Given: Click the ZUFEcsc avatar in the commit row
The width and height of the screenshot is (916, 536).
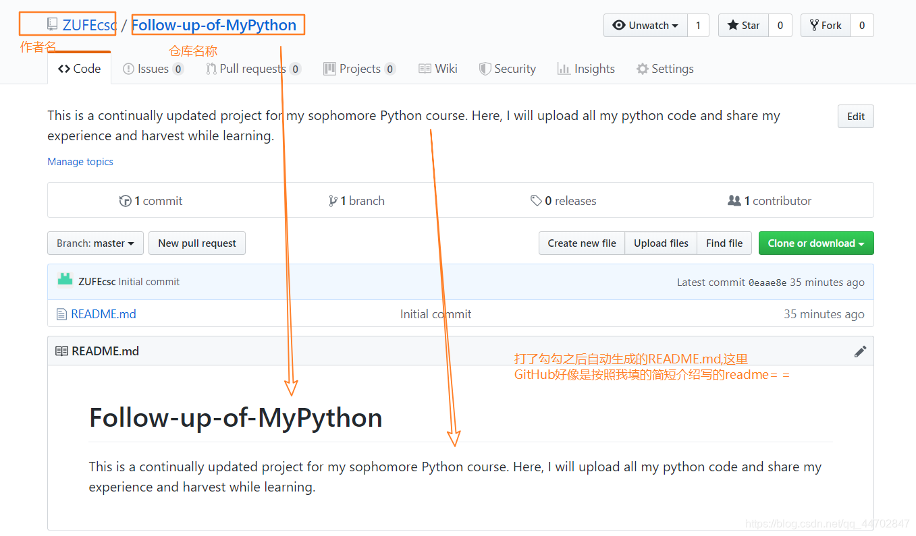Looking at the screenshot, I should pyautogui.click(x=65, y=280).
